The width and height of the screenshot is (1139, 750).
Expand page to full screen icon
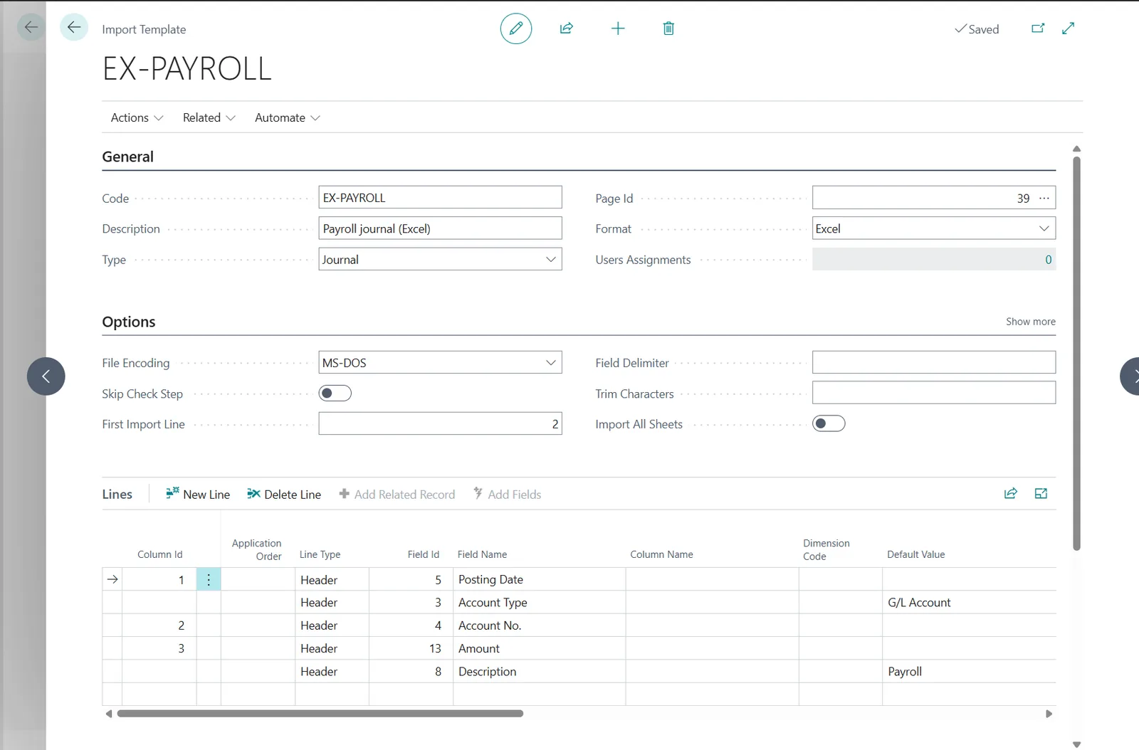[x=1068, y=28]
